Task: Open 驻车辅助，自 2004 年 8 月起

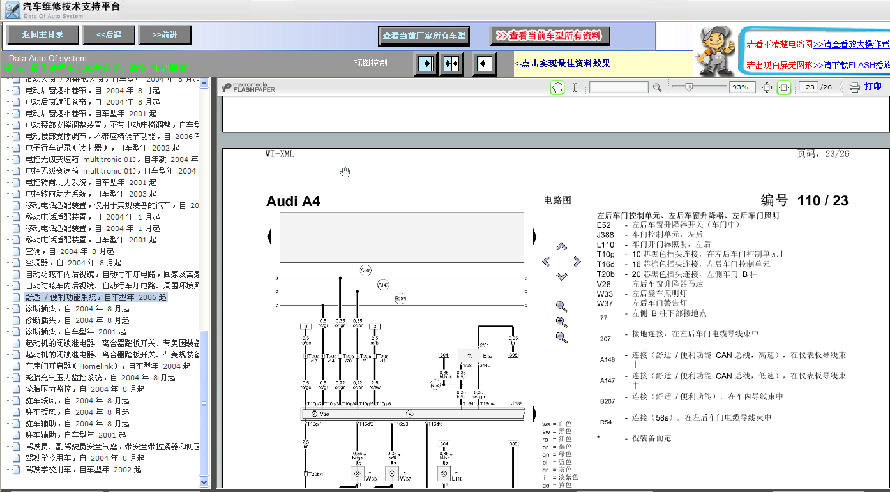Action: point(77,424)
